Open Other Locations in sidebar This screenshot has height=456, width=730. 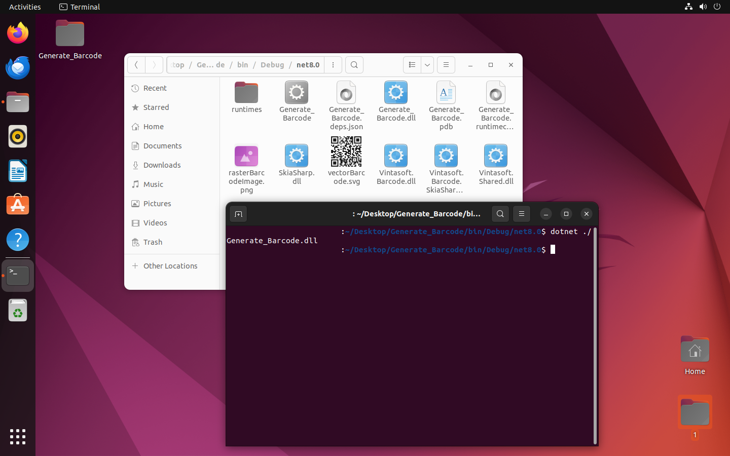[x=170, y=266]
